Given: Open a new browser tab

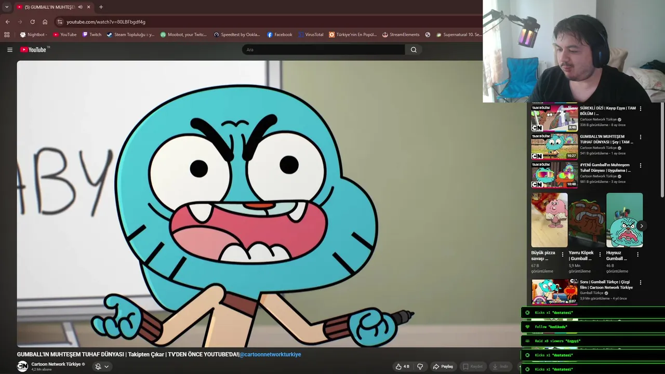Looking at the screenshot, I should click(101, 7).
